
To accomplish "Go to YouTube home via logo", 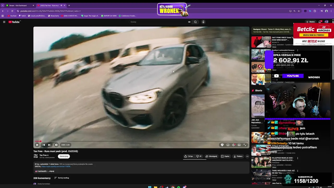I will tap(14, 22).
